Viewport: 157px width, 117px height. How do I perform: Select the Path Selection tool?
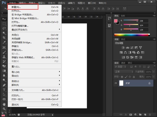pyautogui.click(x=4, y=94)
